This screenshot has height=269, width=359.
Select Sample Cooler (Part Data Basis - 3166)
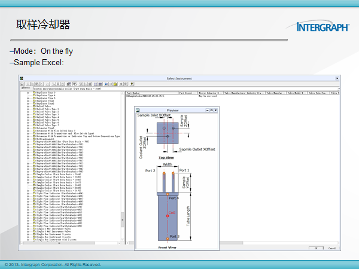(x=59, y=180)
